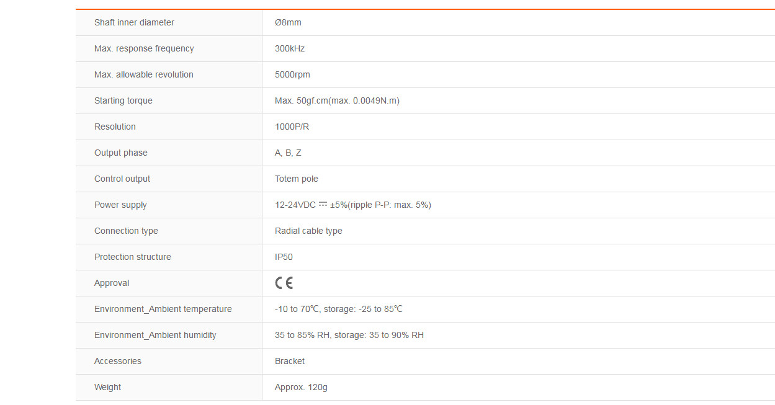Click the "Bracket" accessories value

[x=290, y=361]
